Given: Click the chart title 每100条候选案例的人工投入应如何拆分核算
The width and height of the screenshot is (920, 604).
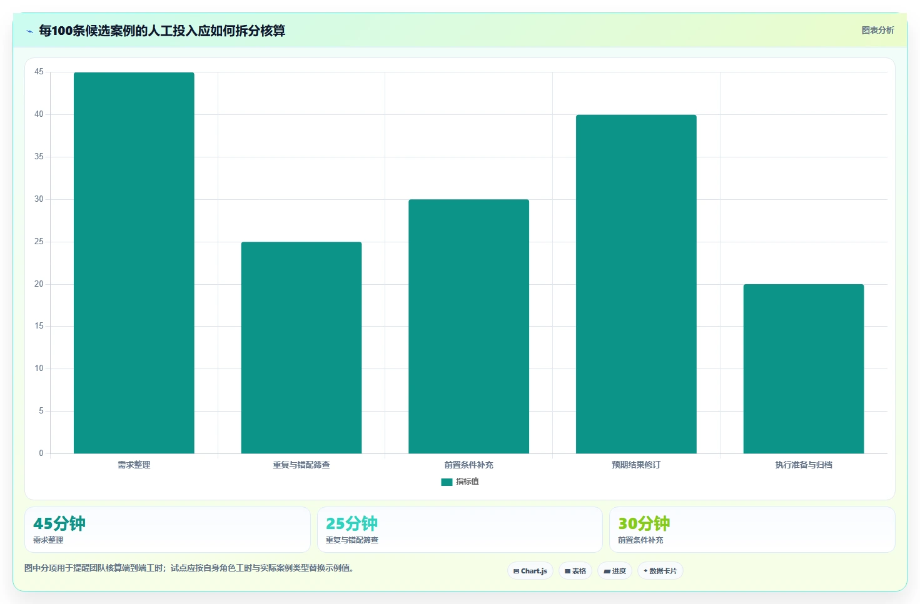Looking at the screenshot, I should [x=162, y=31].
